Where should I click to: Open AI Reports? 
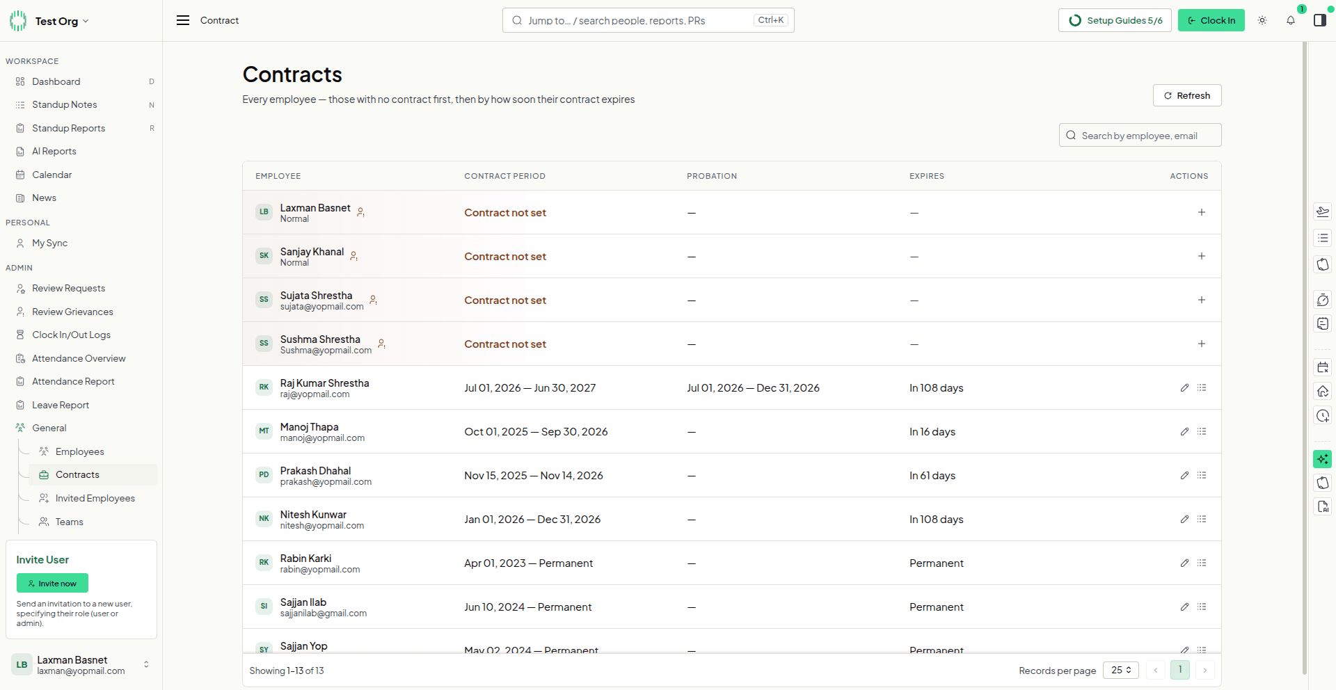81,151
